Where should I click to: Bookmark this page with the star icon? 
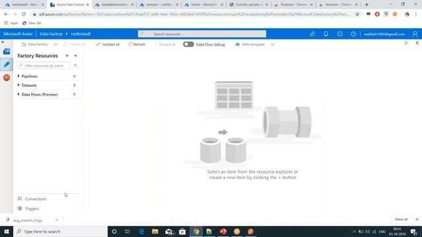[357, 14]
